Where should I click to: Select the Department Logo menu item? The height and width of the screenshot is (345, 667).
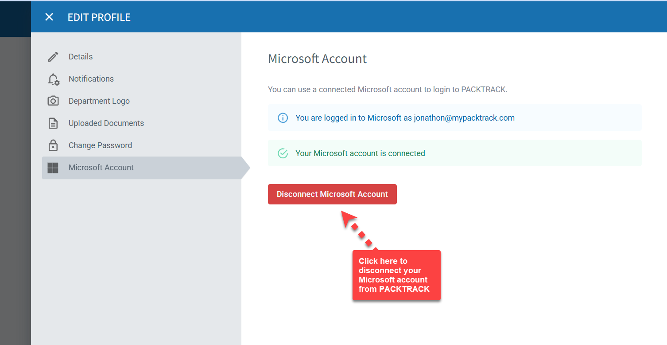pyautogui.click(x=99, y=101)
